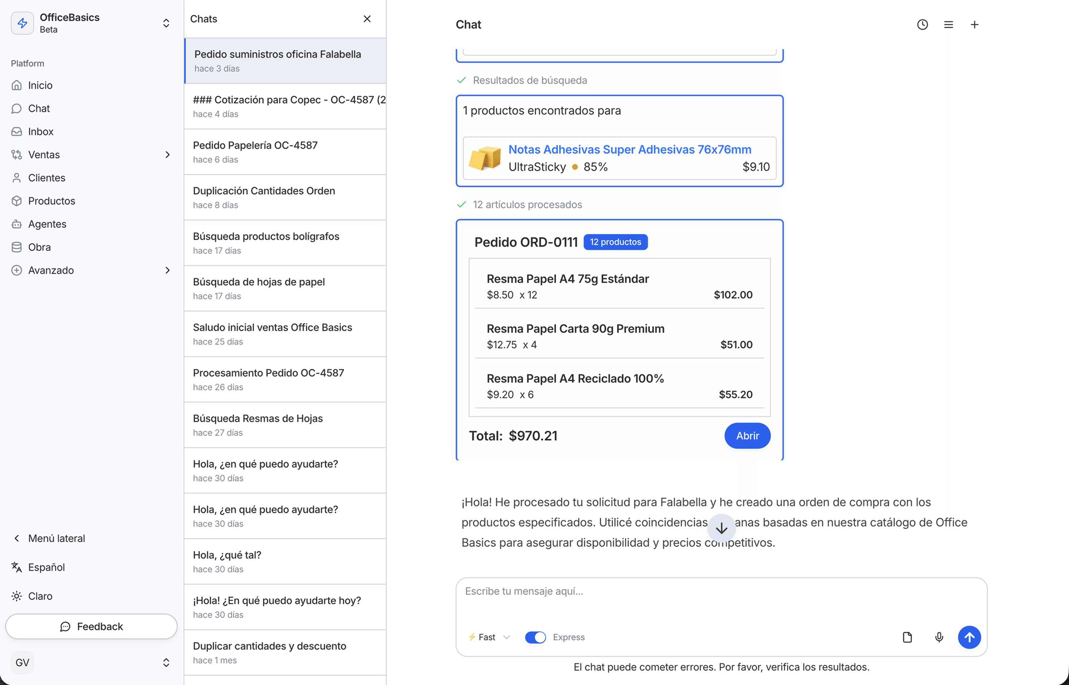Open order ORD-0111 with Abrir button
Viewport: 1069px width, 685px height.
click(x=747, y=435)
